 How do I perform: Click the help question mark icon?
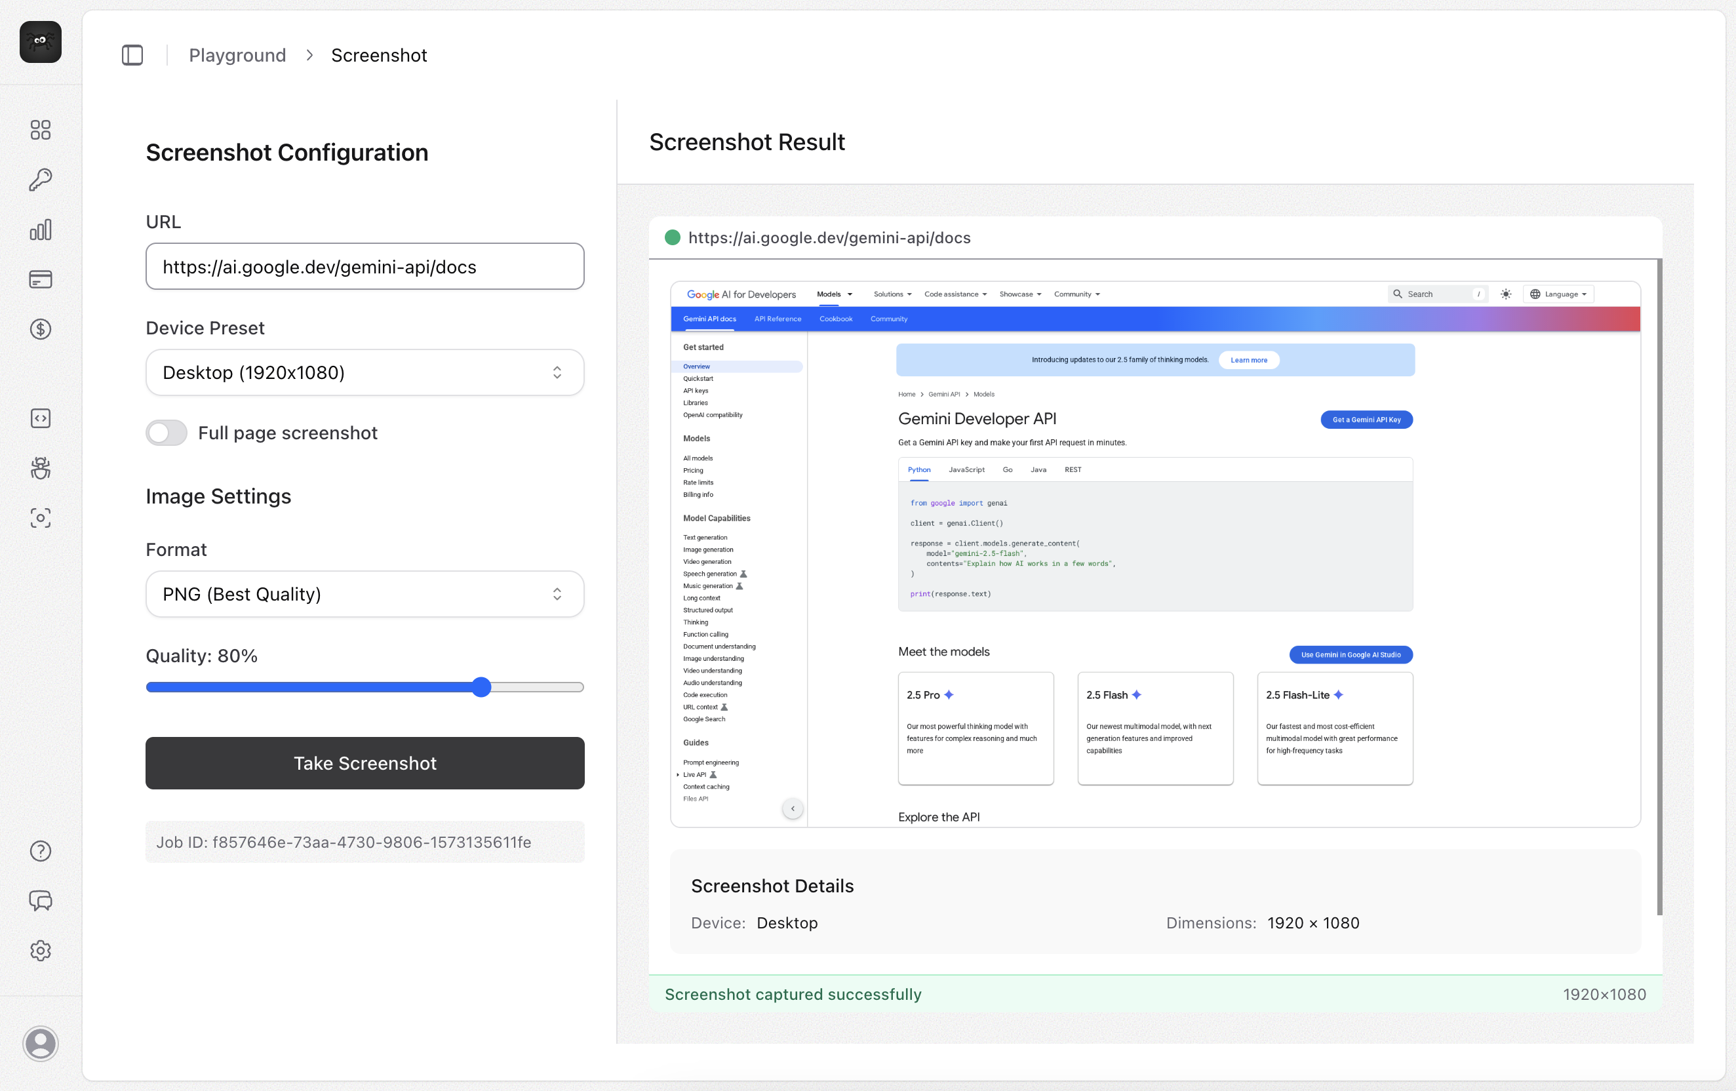pos(41,851)
